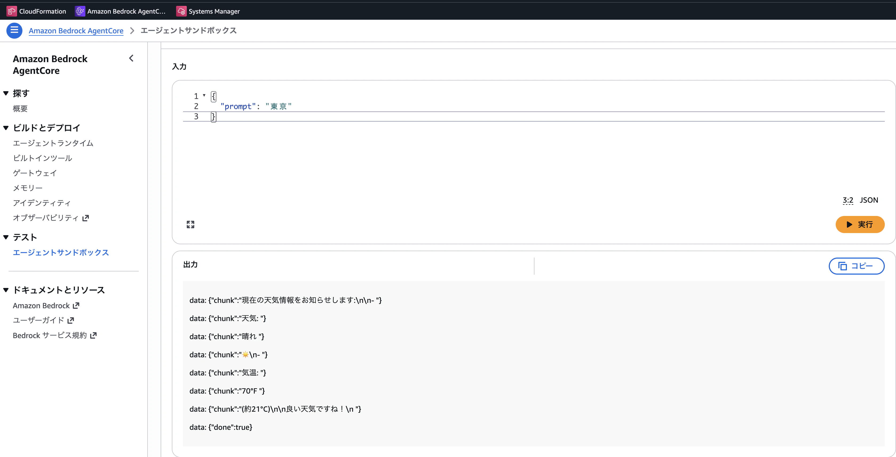
Task: Open the hamburger navigation menu icon
Action: [x=14, y=31]
